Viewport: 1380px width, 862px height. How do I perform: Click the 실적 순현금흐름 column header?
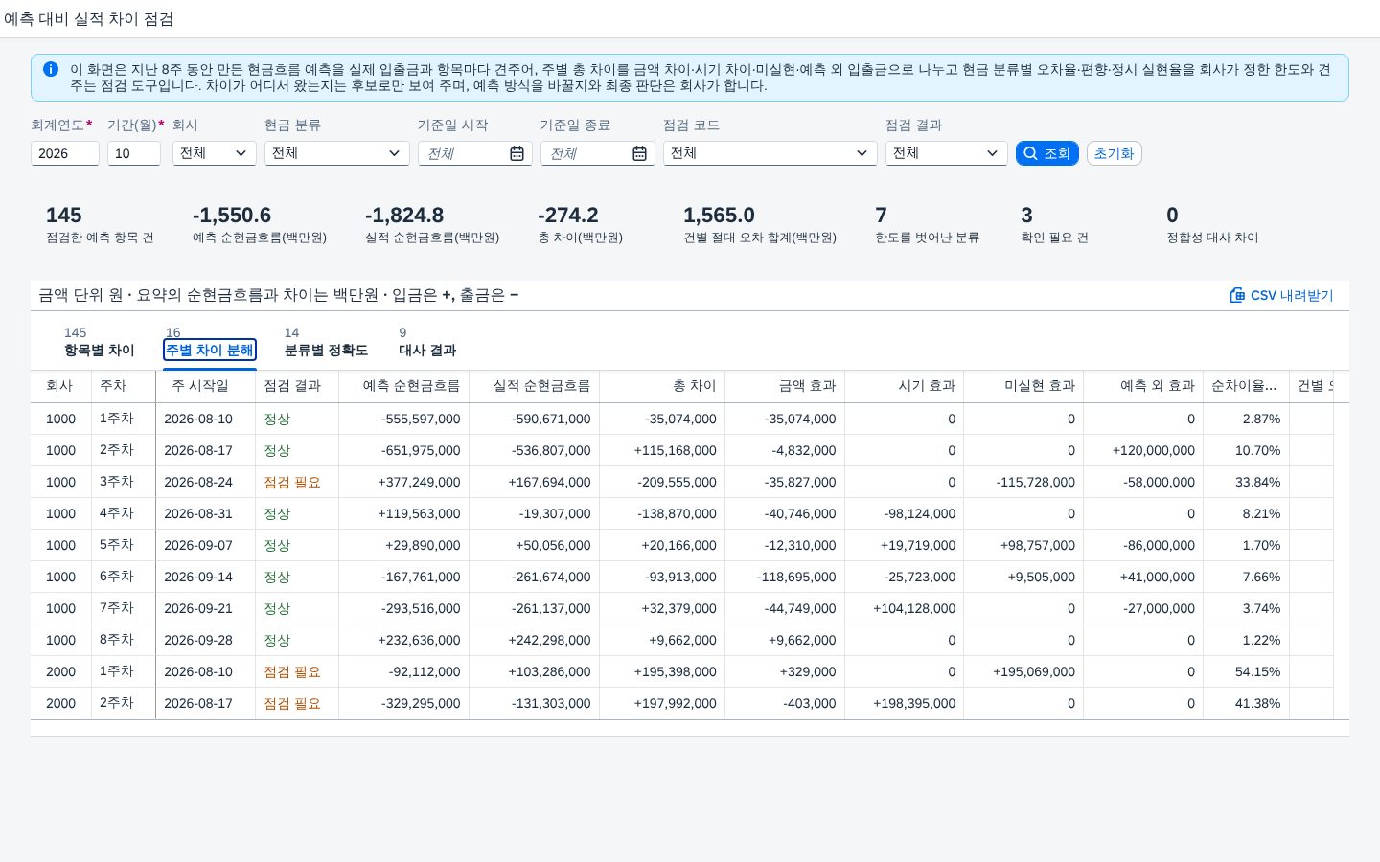[534, 386]
